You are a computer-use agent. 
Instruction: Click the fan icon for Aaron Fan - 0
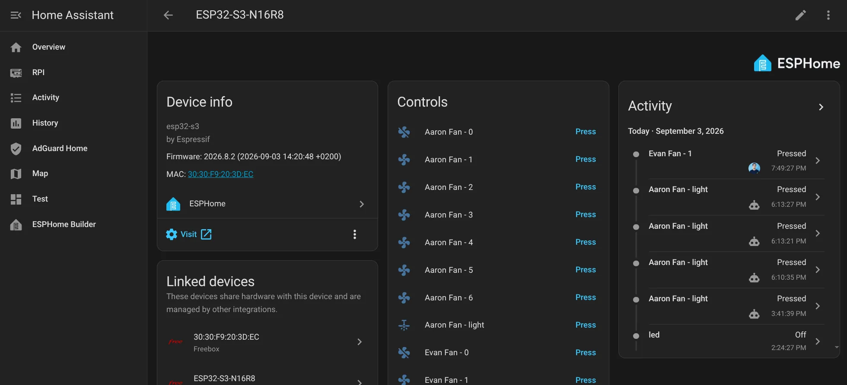(404, 132)
